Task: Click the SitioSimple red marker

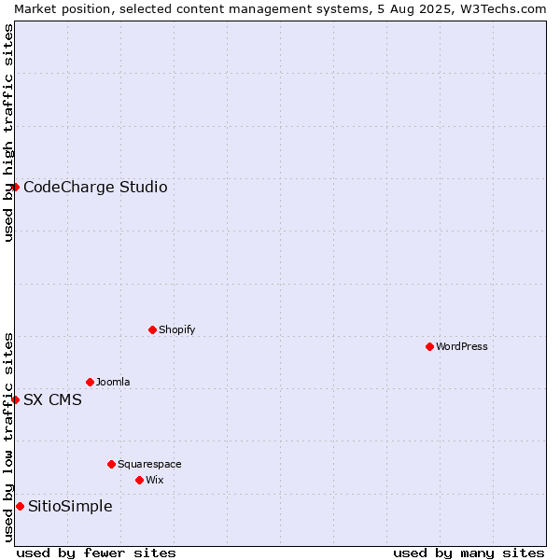Action: pyautogui.click(x=21, y=507)
